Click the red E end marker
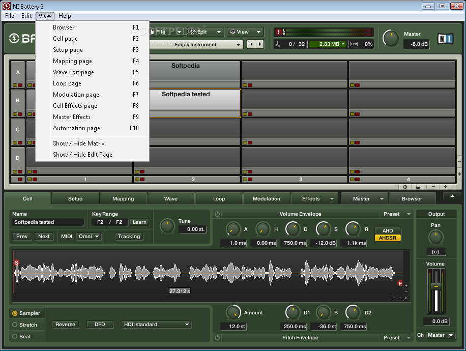The height and width of the screenshot is (351, 466). click(400, 283)
